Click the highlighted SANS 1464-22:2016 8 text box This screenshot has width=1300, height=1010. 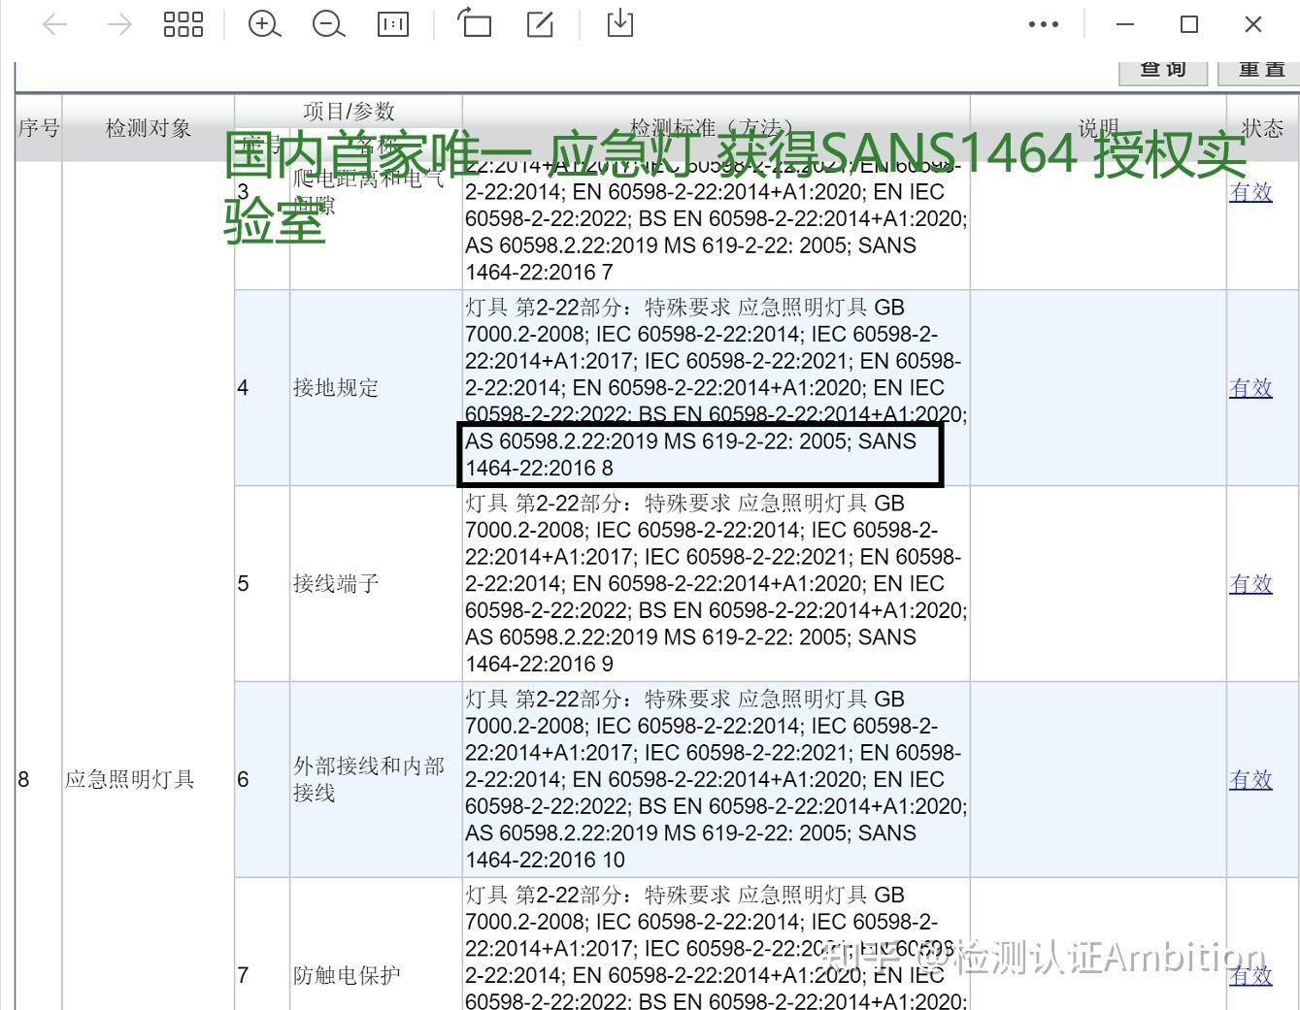point(700,455)
